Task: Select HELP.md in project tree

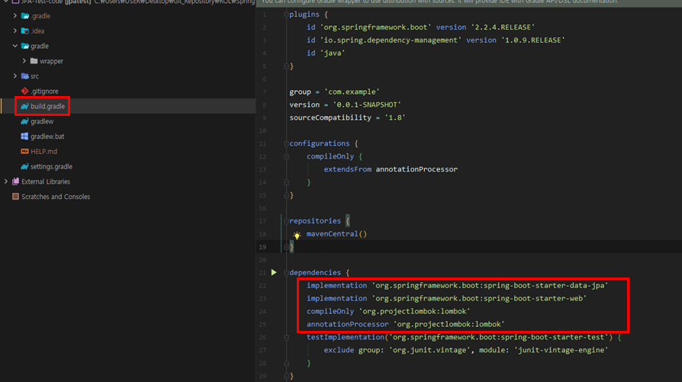Action: [x=44, y=152]
